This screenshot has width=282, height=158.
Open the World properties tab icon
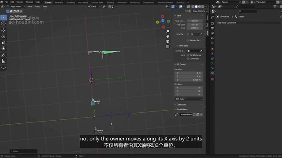point(212,43)
